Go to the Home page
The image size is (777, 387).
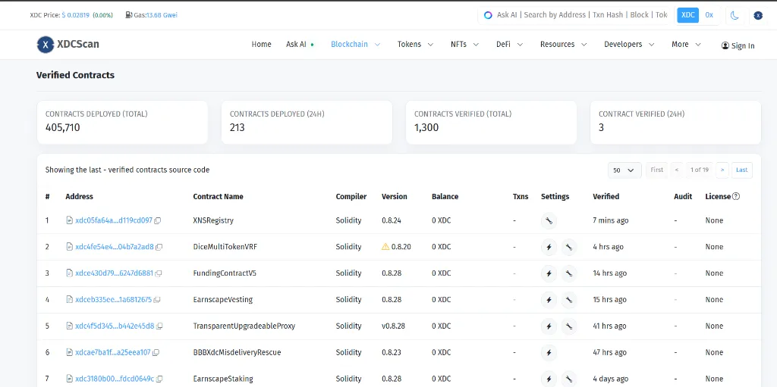pyautogui.click(x=261, y=44)
